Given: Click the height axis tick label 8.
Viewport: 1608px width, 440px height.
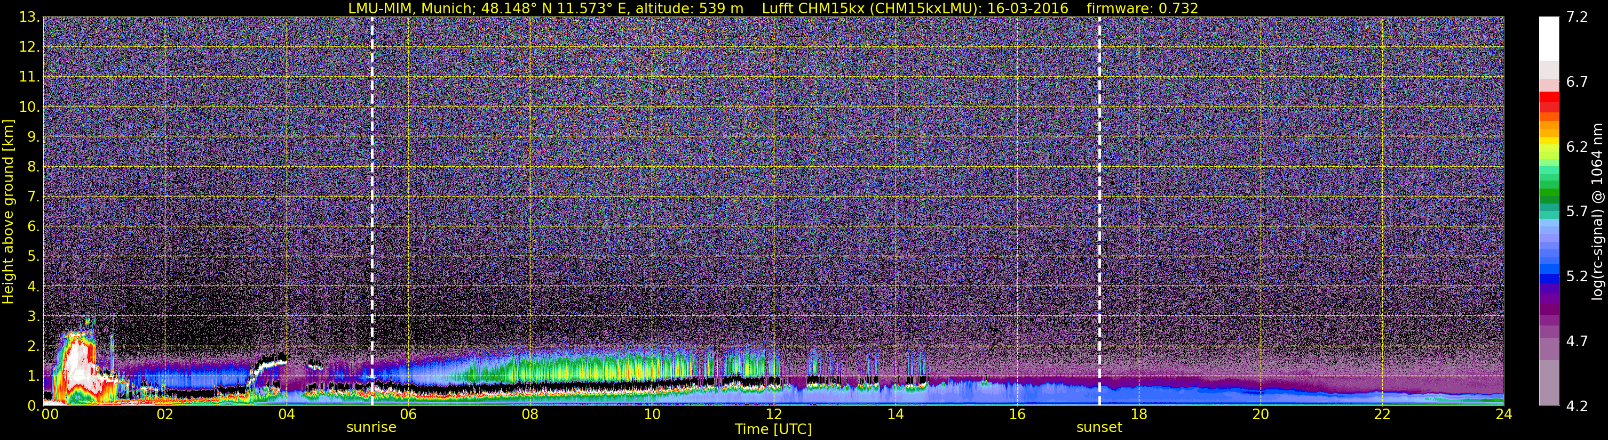Looking at the screenshot, I should tap(33, 167).
